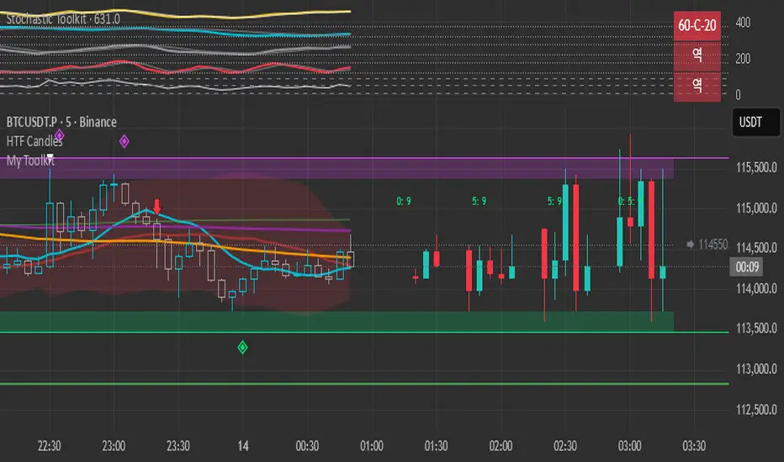Select the HTF Candles indicator label

(34, 141)
